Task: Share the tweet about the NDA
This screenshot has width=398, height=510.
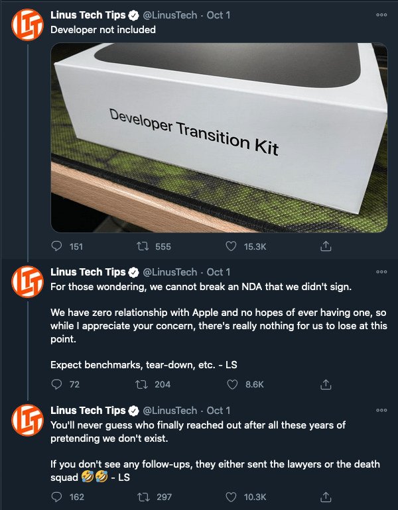Action: tap(326, 384)
